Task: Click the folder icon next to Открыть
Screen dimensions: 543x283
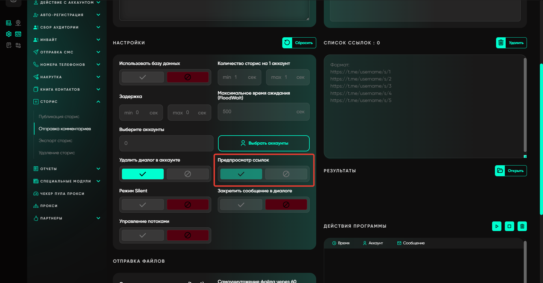Action: click(500, 171)
